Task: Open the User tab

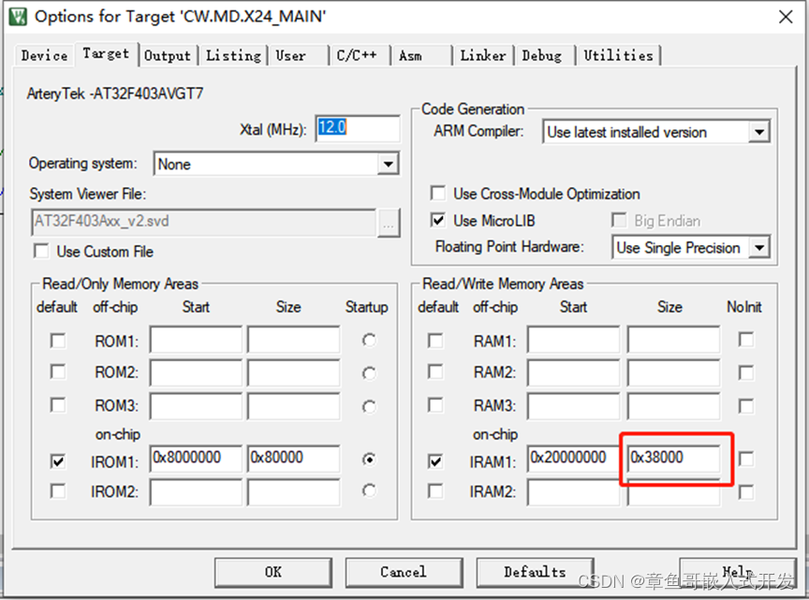Action: pos(290,55)
